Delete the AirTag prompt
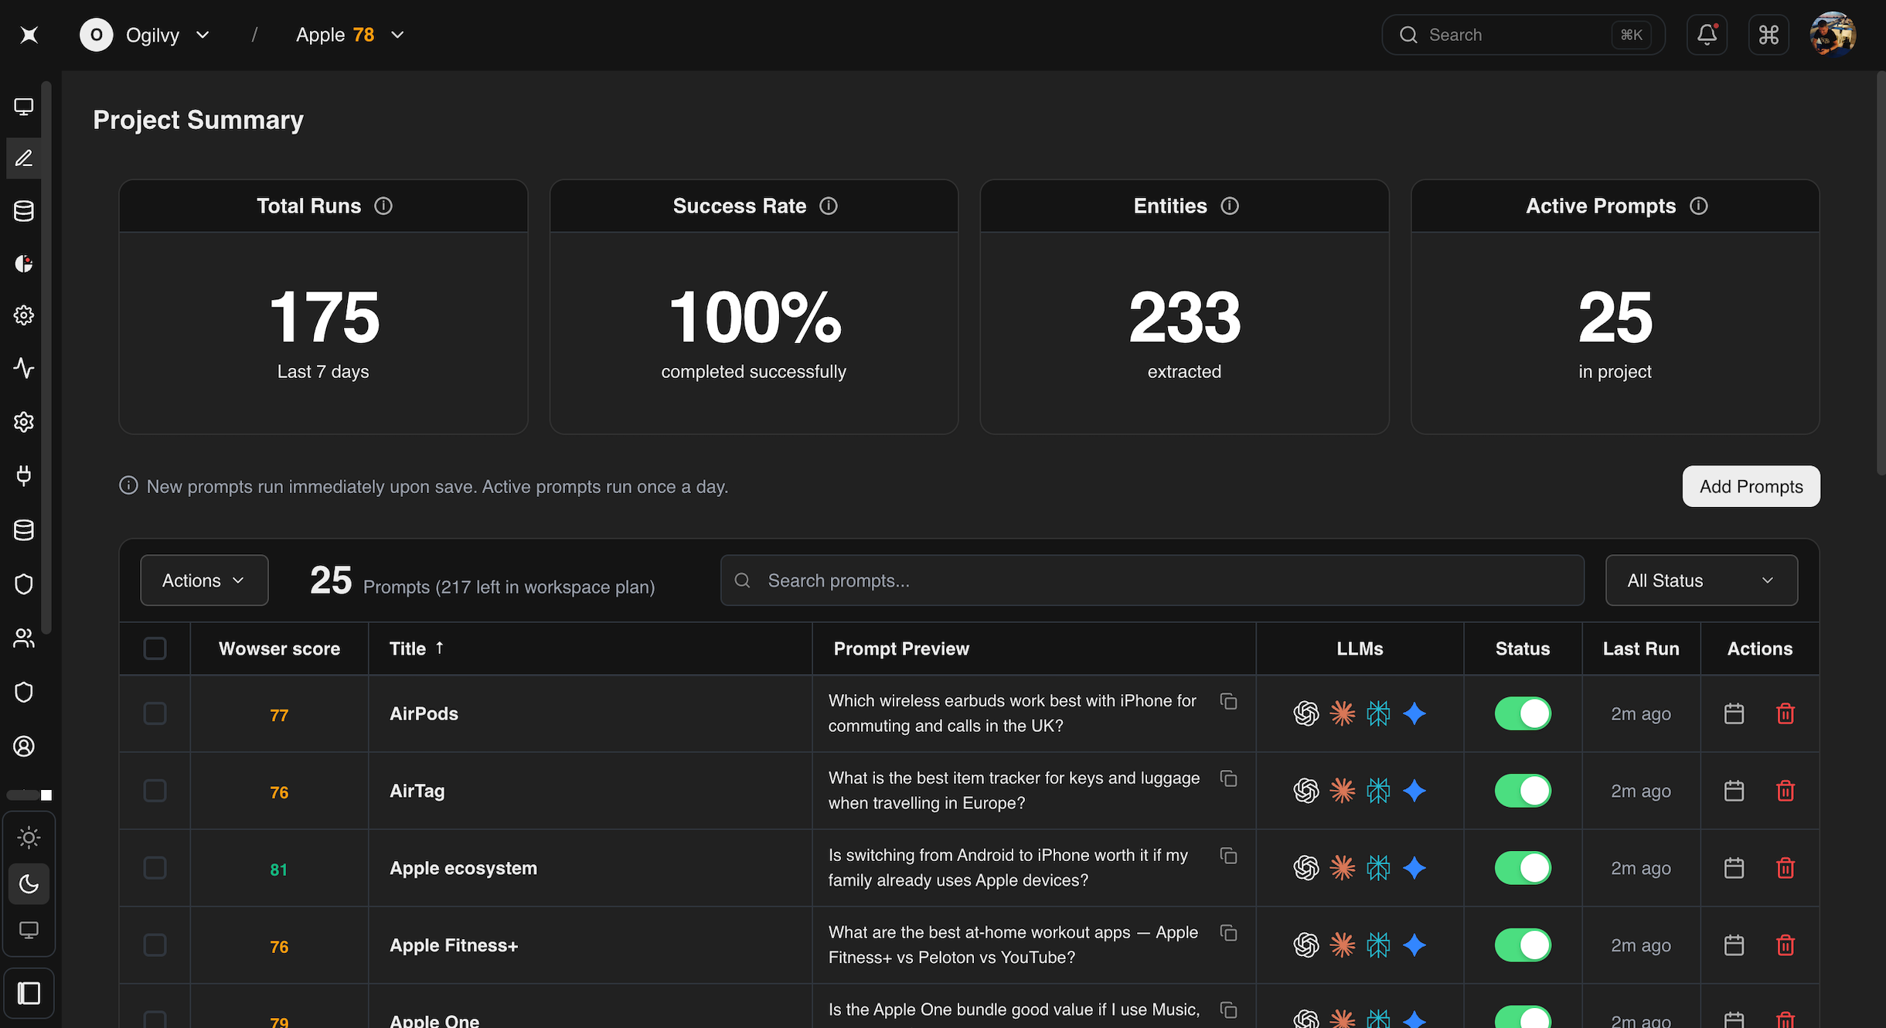The width and height of the screenshot is (1886, 1028). (1786, 791)
